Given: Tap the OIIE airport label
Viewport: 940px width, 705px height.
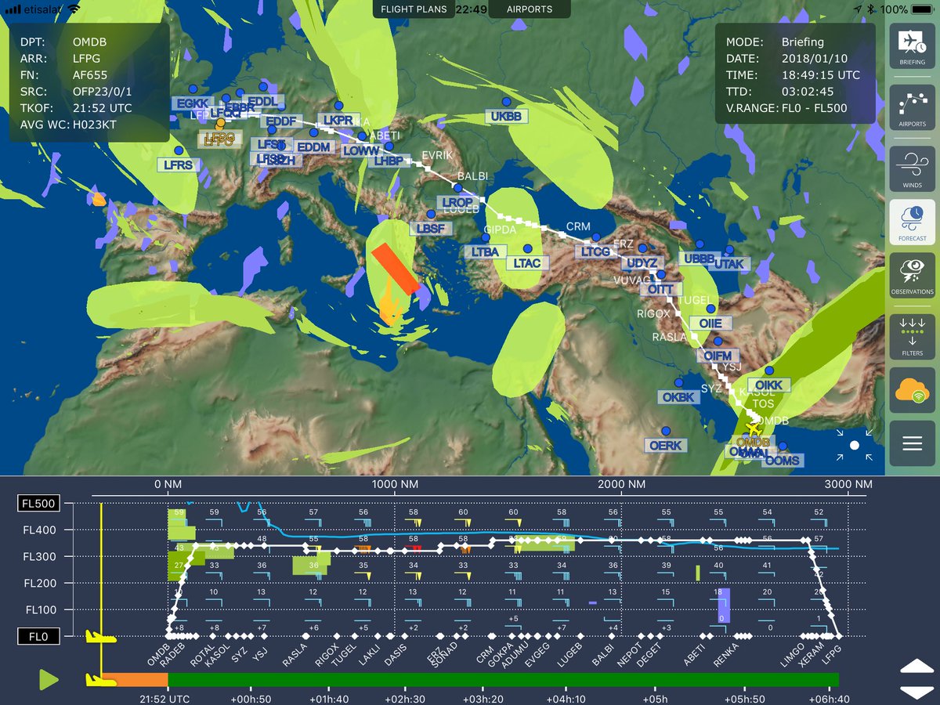Looking at the screenshot, I should (x=710, y=324).
